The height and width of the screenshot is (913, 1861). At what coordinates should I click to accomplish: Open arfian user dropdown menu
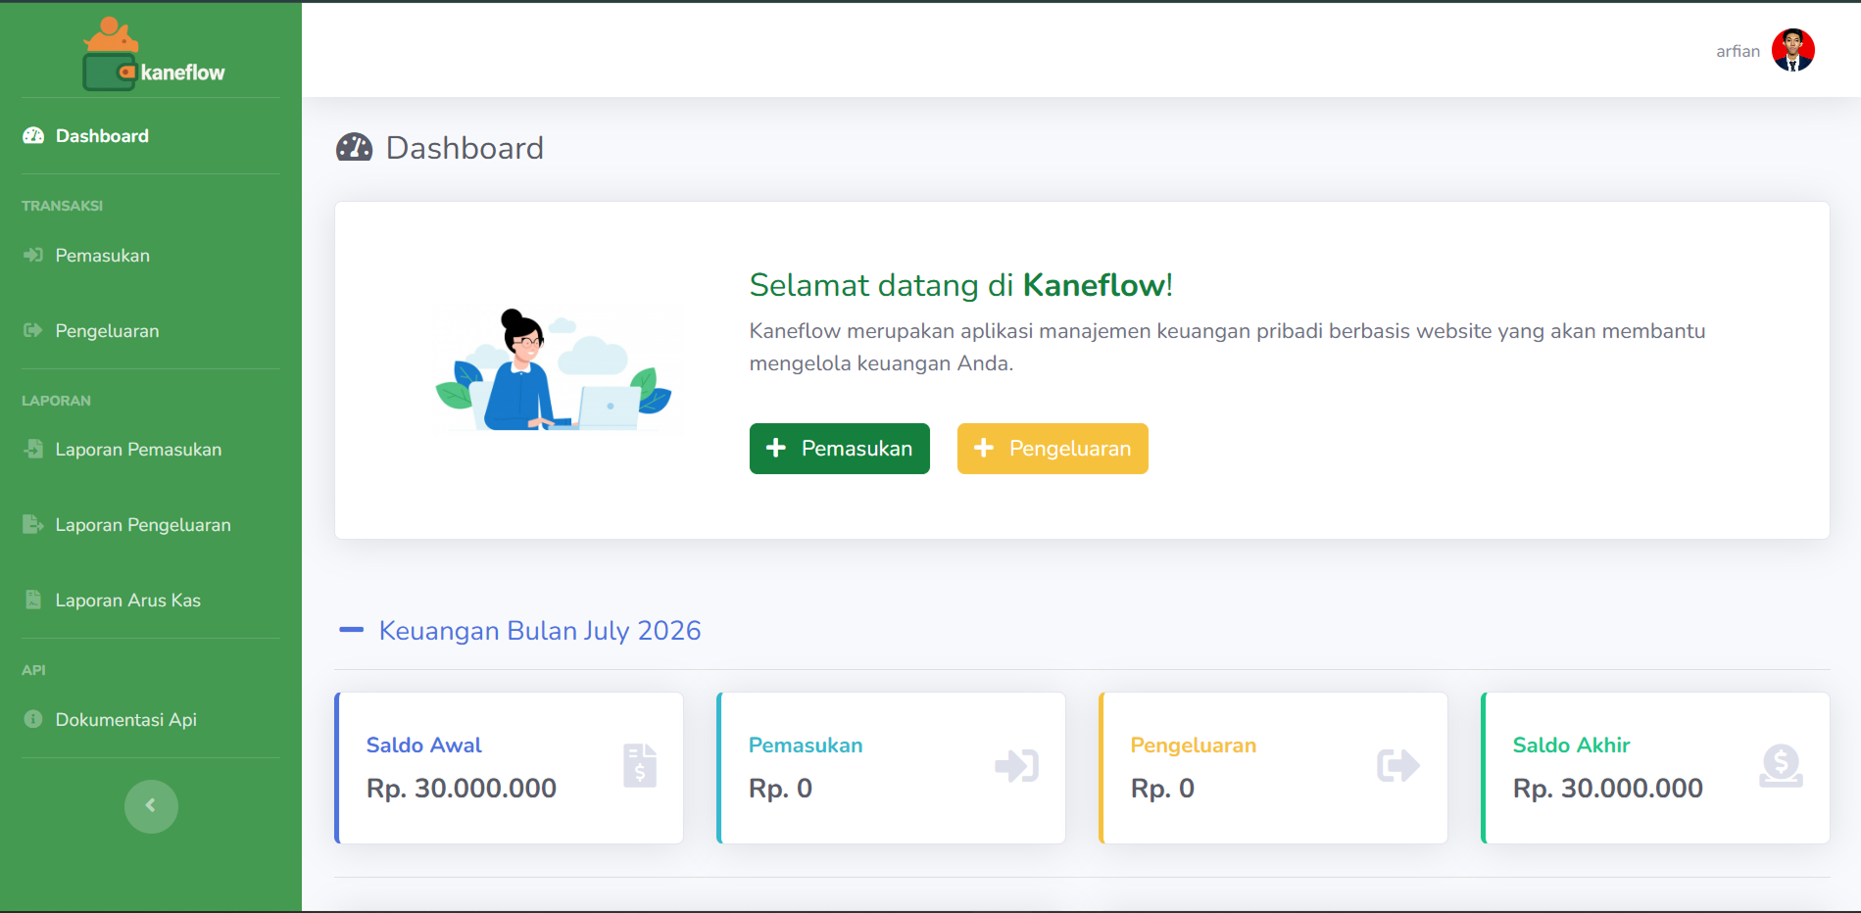(x=1765, y=50)
